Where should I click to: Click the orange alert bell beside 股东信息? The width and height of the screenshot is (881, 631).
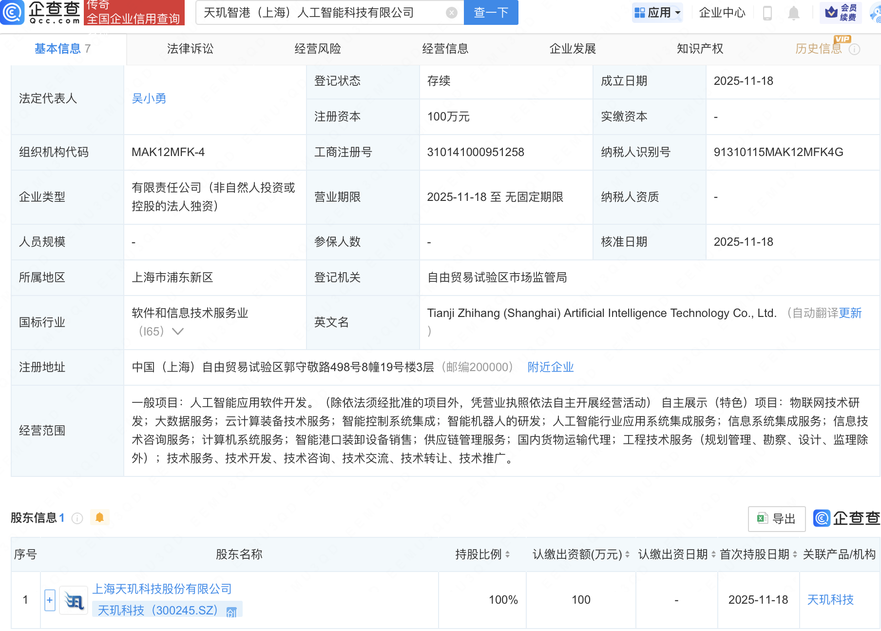click(100, 517)
